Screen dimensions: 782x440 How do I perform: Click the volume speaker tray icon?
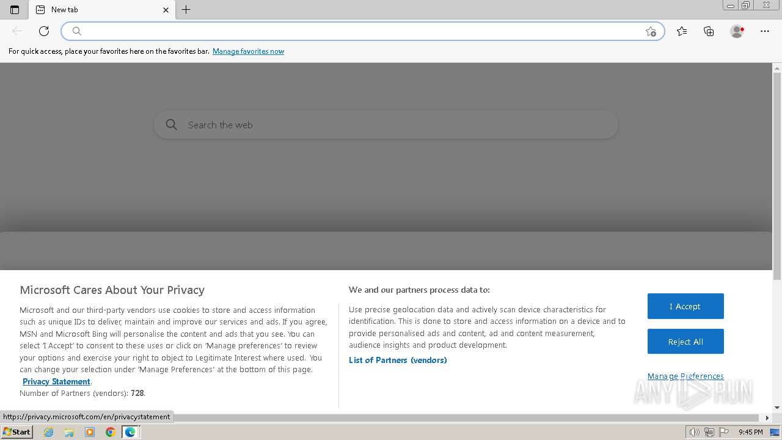tap(695, 432)
